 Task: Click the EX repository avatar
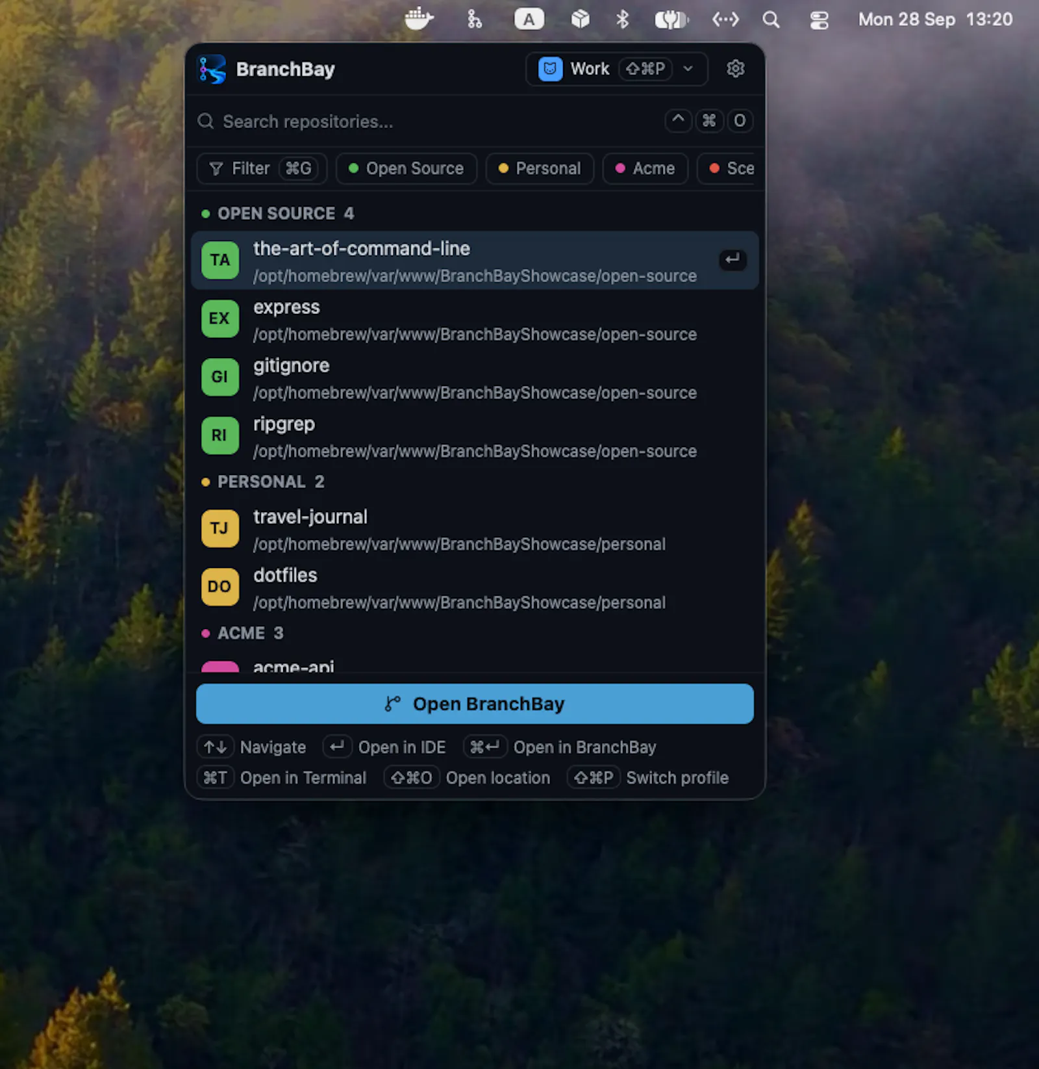(x=220, y=319)
